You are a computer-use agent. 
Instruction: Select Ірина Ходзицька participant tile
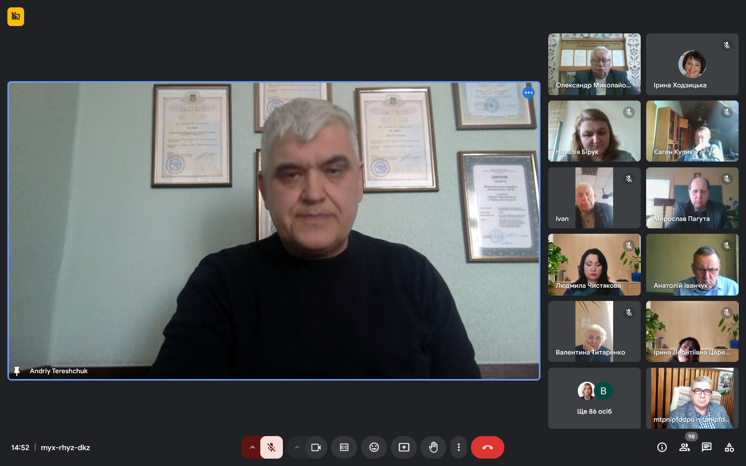pos(692,64)
